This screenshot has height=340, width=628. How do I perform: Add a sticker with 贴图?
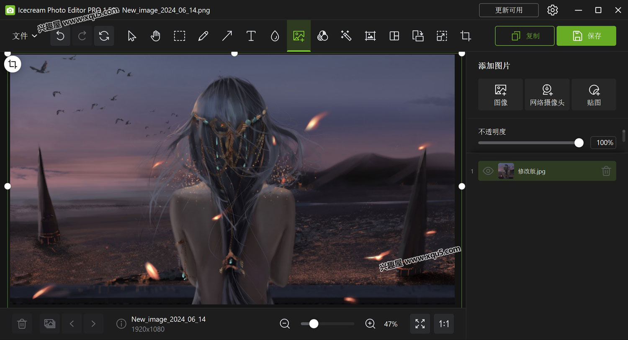tap(594, 95)
